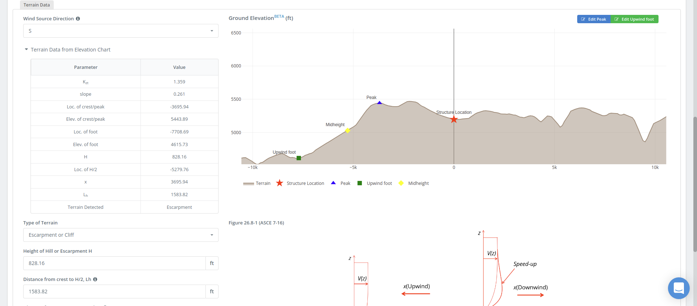The width and height of the screenshot is (697, 306).
Task: Open the Wind Source Direction dropdown
Action: [121, 31]
